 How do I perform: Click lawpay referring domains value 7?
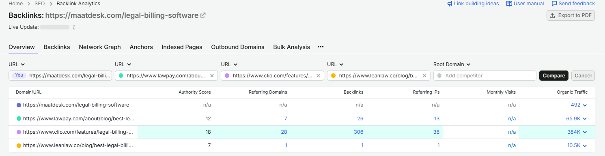[286, 119]
